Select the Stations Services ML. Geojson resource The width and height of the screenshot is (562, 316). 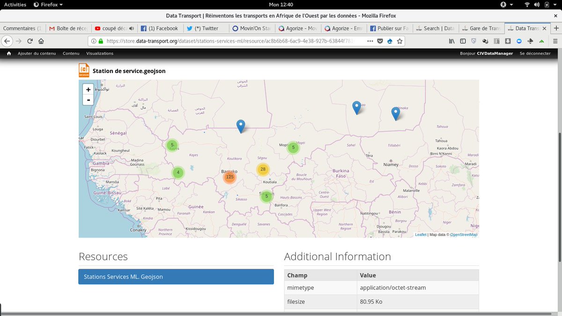[x=176, y=277]
